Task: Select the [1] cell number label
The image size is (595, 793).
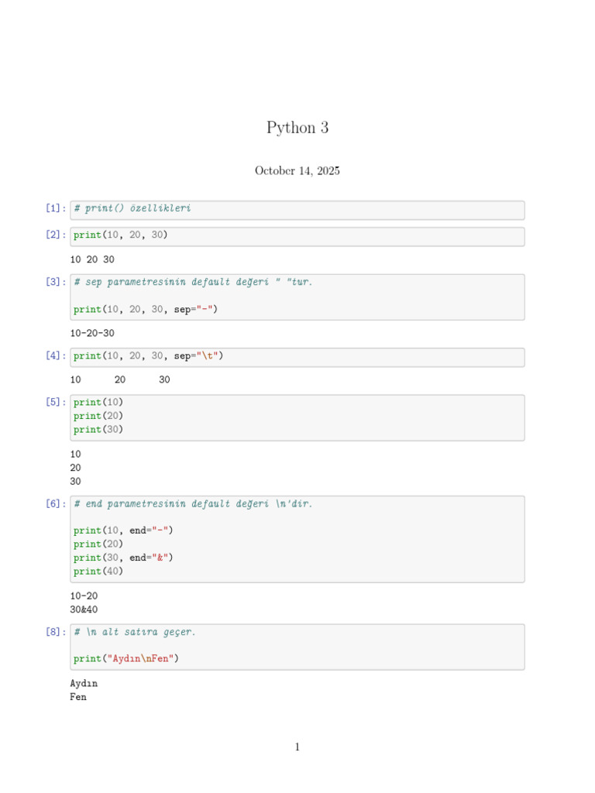Action: [x=56, y=208]
